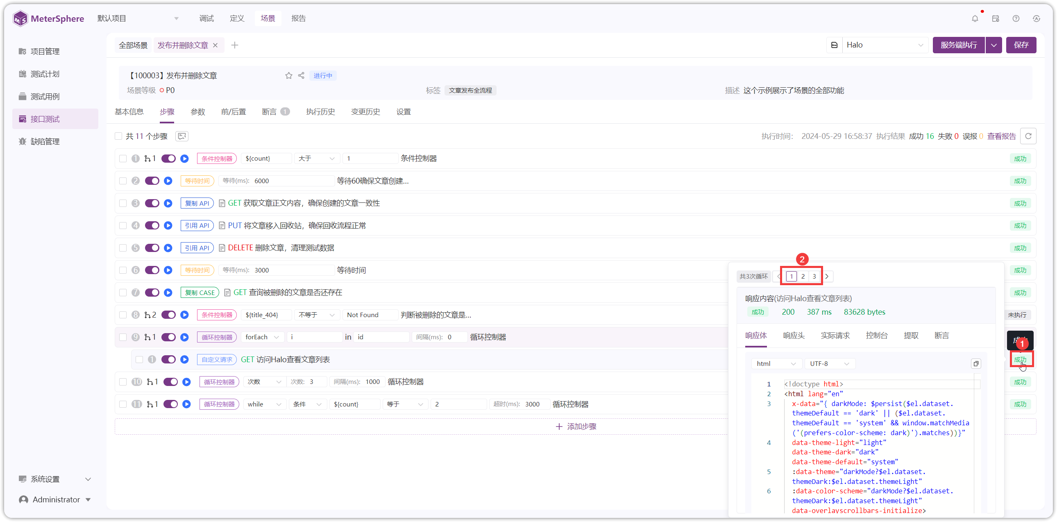Open the 定义 top menu item
1057x522 pixels.
(237, 18)
